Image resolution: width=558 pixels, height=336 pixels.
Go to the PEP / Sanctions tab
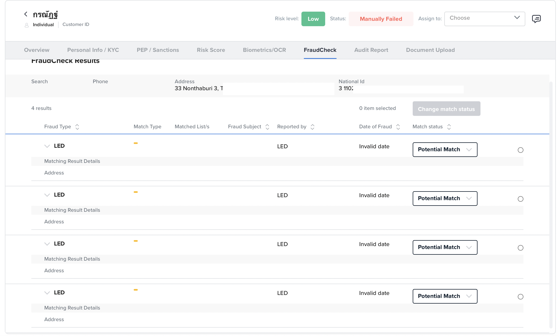pyautogui.click(x=158, y=50)
